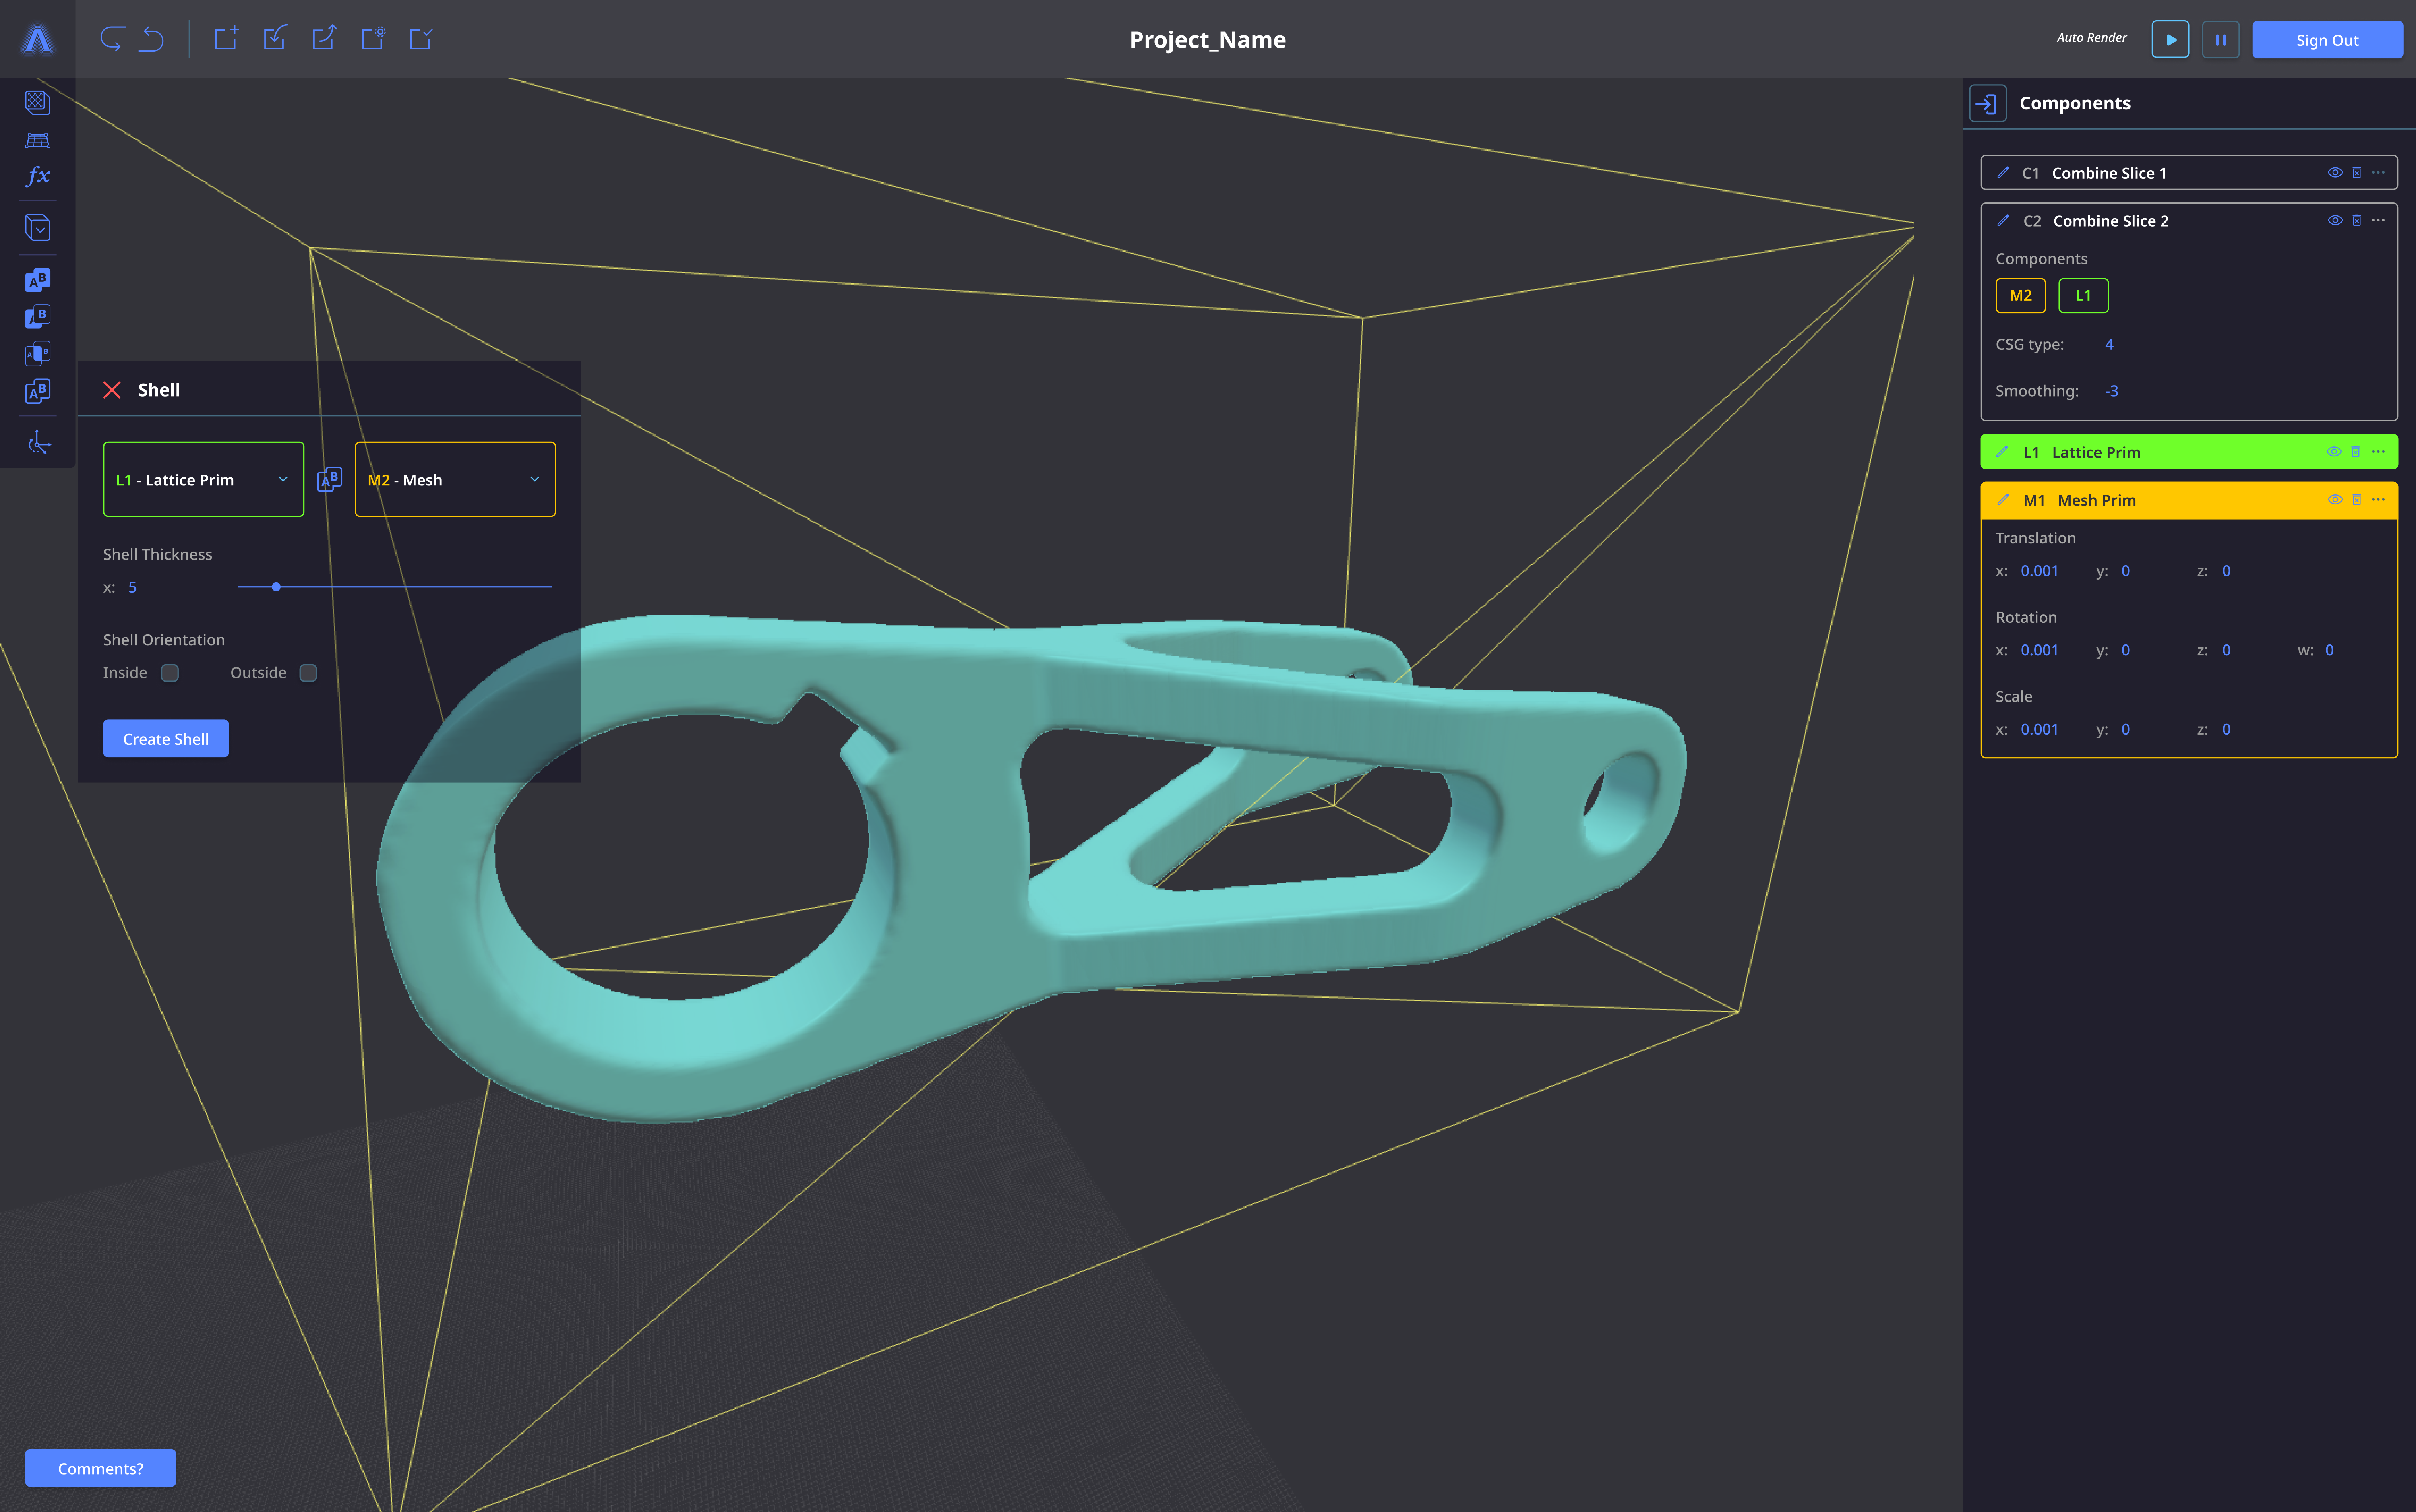
Task: Click the Translation z value
Action: [x=2226, y=571]
